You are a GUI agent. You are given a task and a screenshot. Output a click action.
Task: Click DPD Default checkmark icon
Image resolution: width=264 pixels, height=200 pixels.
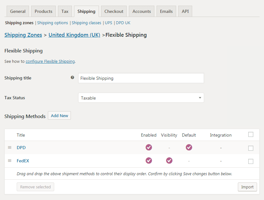tap(189, 147)
